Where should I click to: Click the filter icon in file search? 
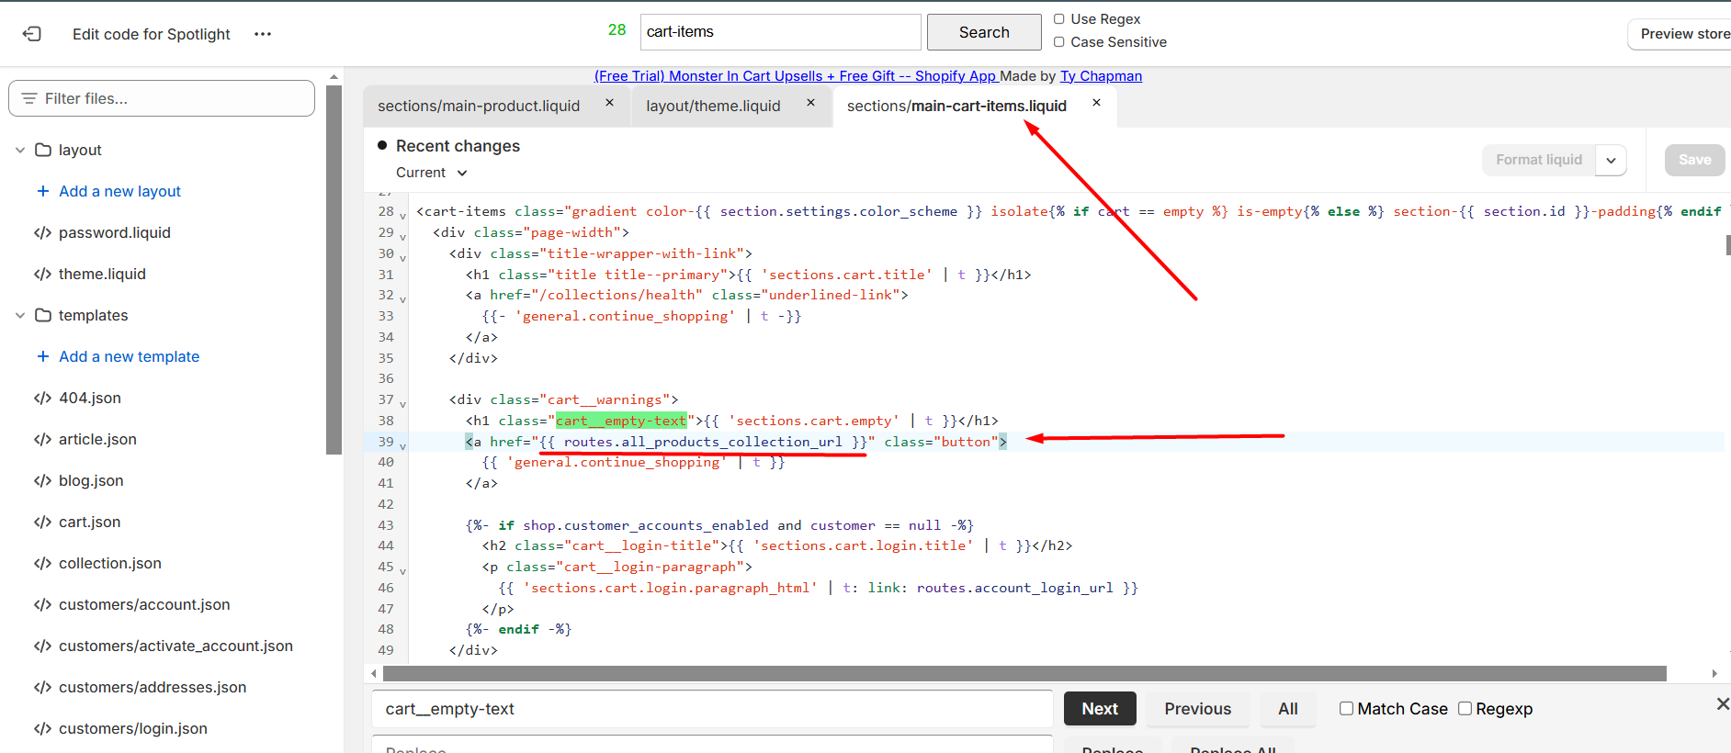click(29, 98)
